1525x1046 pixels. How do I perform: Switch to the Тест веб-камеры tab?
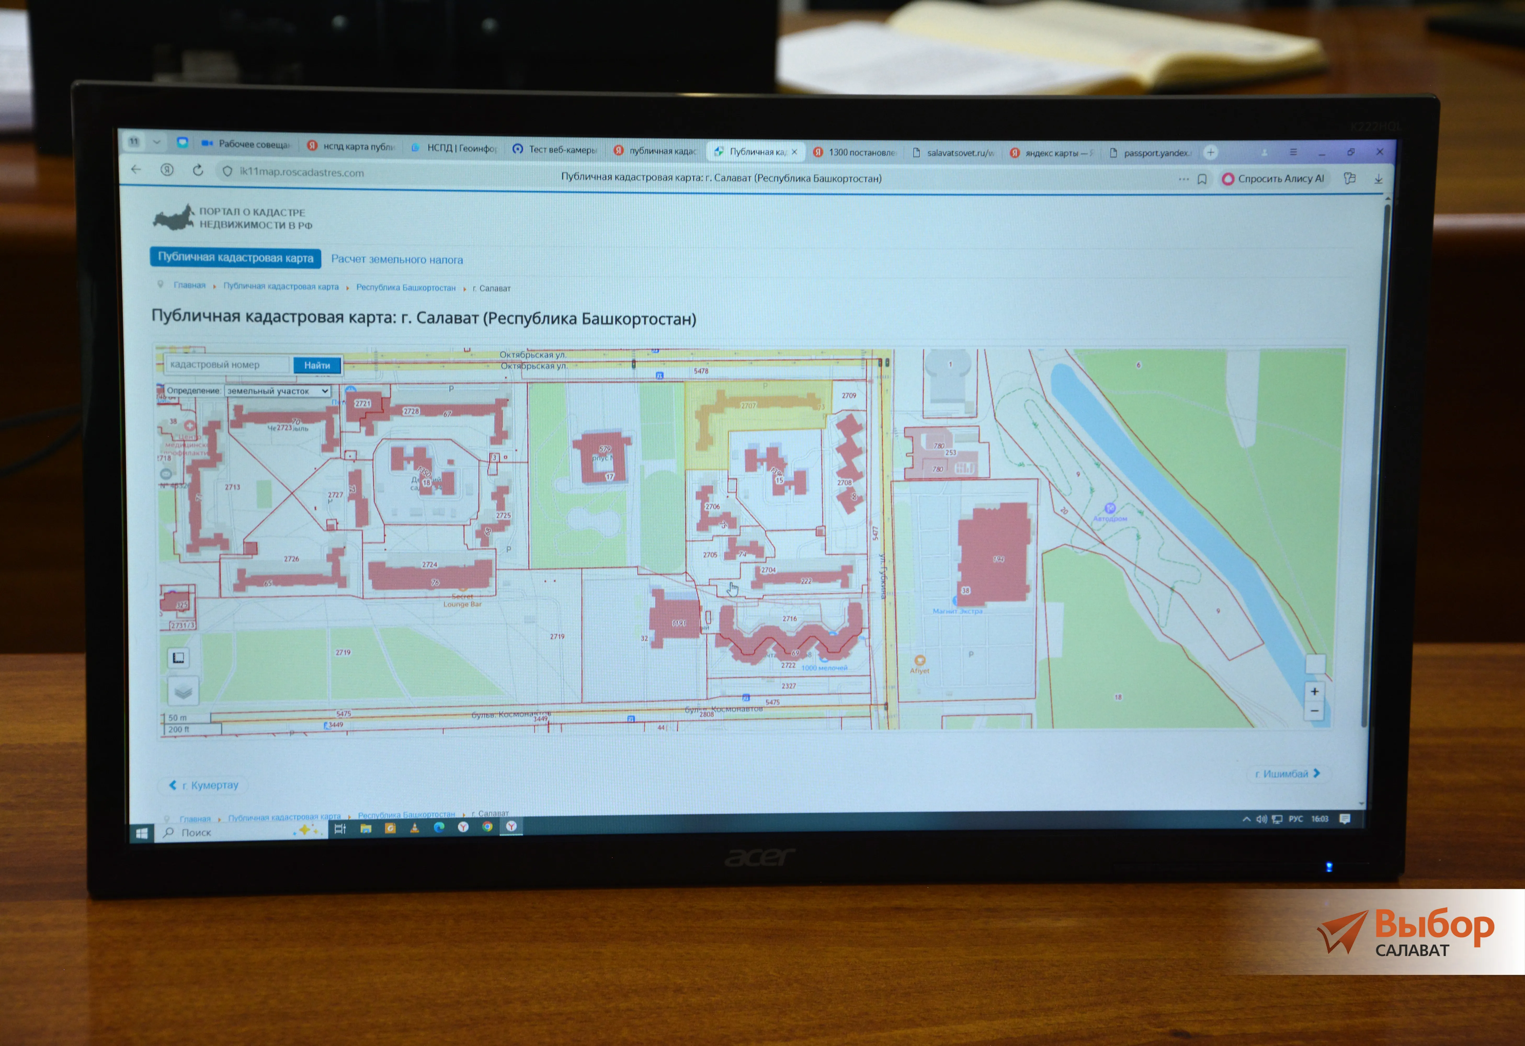pos(555,150)
